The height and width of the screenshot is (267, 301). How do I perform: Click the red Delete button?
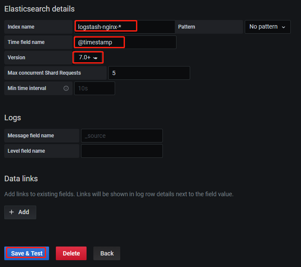tap(71, 253)
